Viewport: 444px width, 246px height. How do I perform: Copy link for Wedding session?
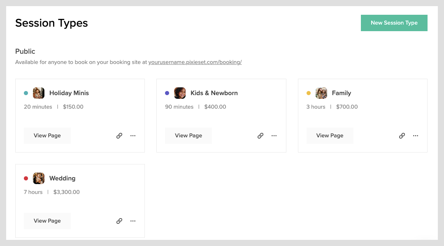point(119,221)
